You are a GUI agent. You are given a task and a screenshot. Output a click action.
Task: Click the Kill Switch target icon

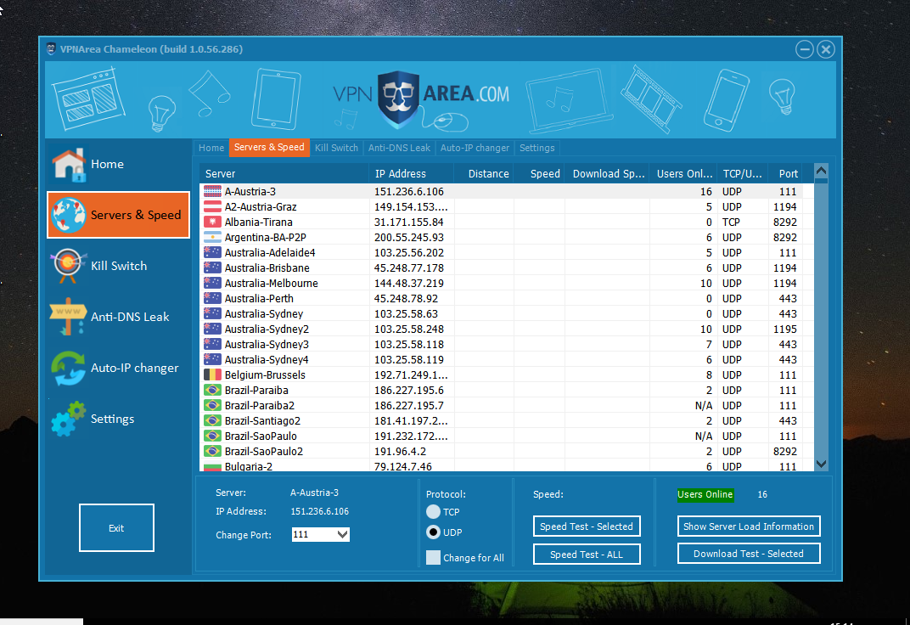[x=68, y=266]
